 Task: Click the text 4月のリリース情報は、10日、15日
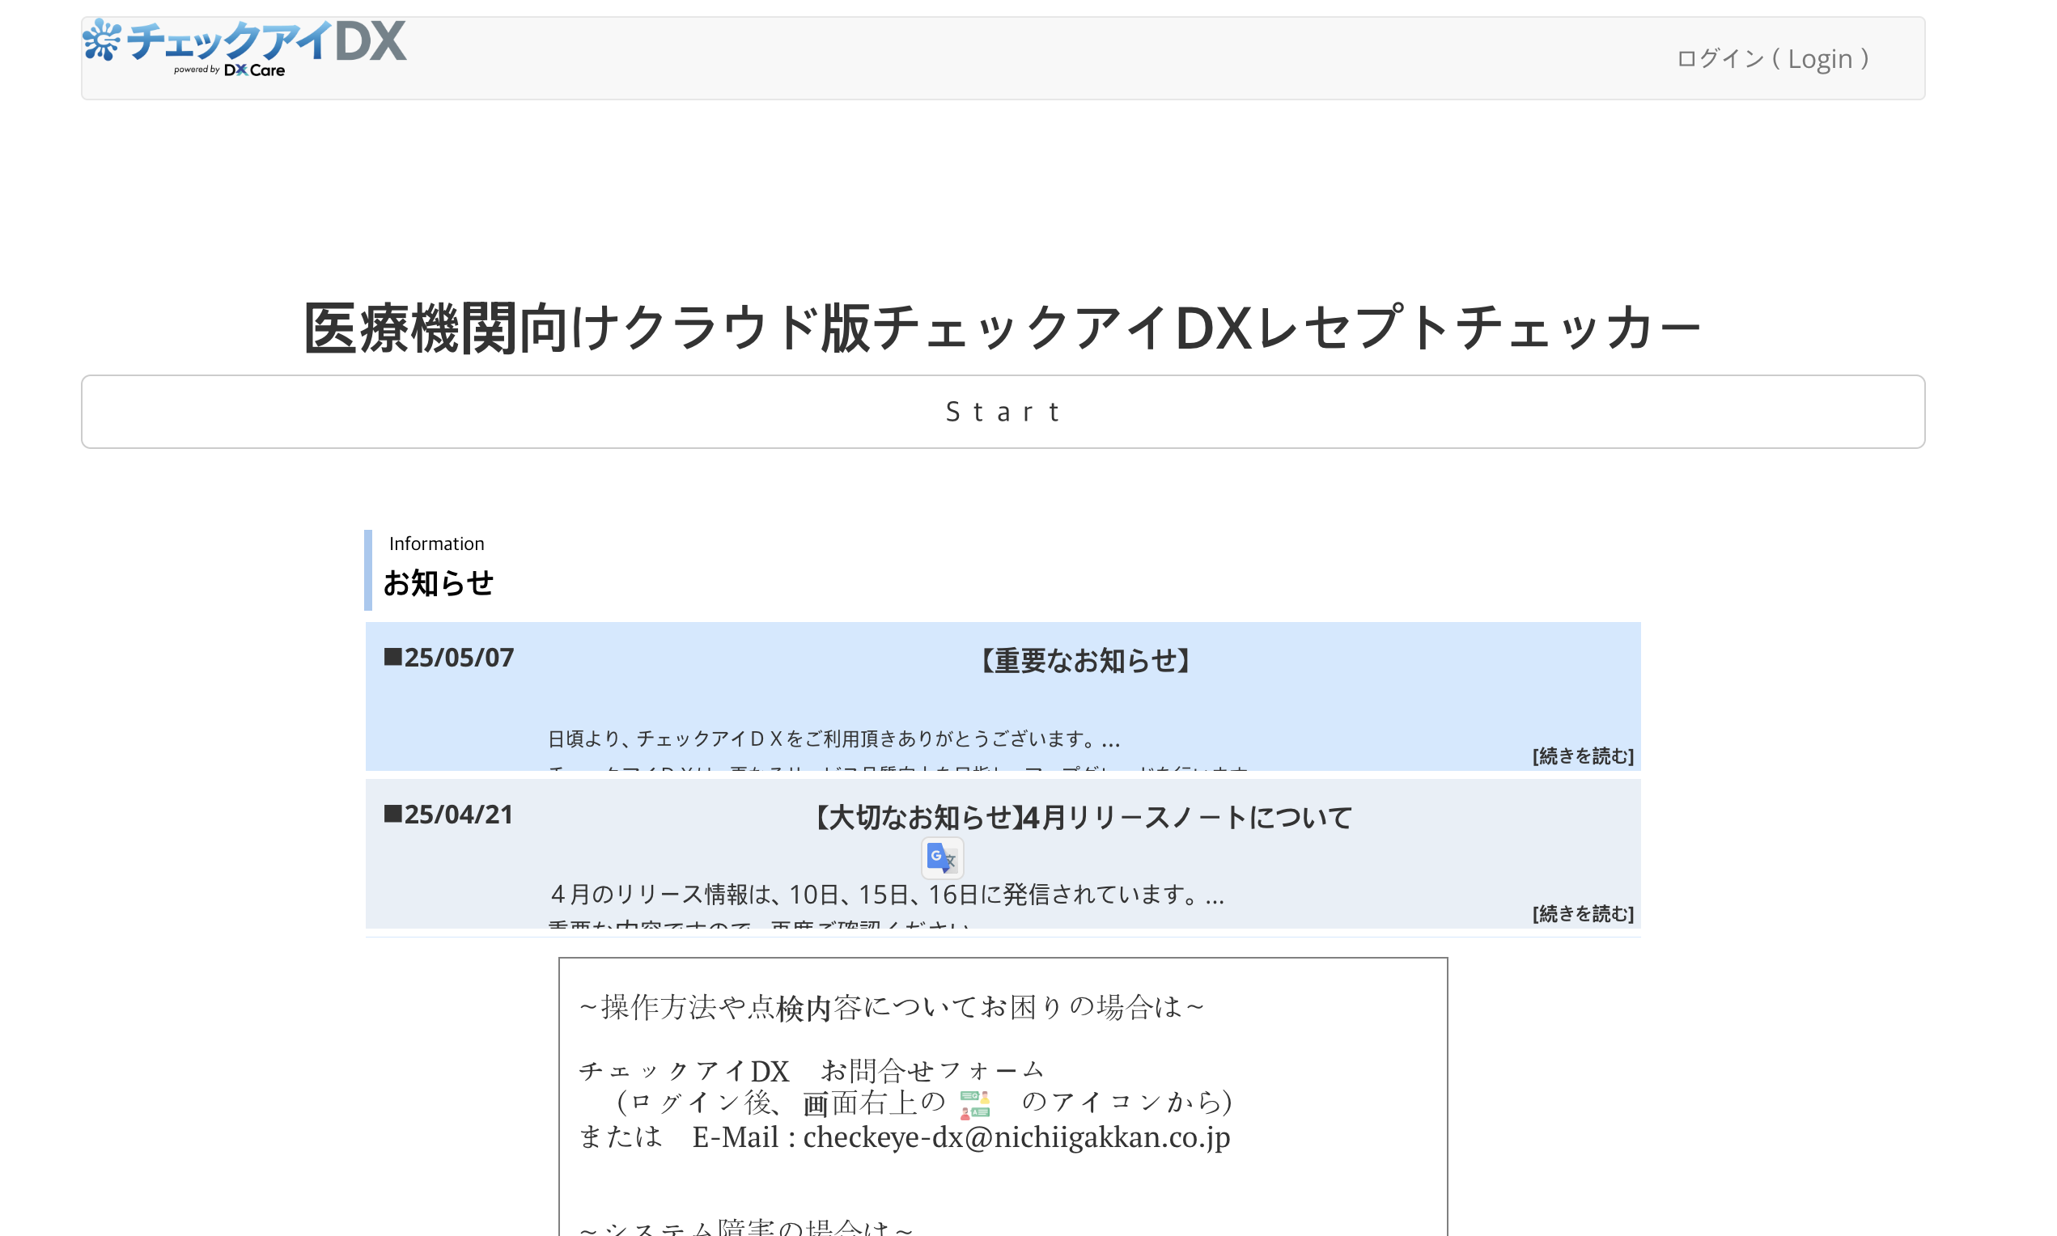(886, 894)
